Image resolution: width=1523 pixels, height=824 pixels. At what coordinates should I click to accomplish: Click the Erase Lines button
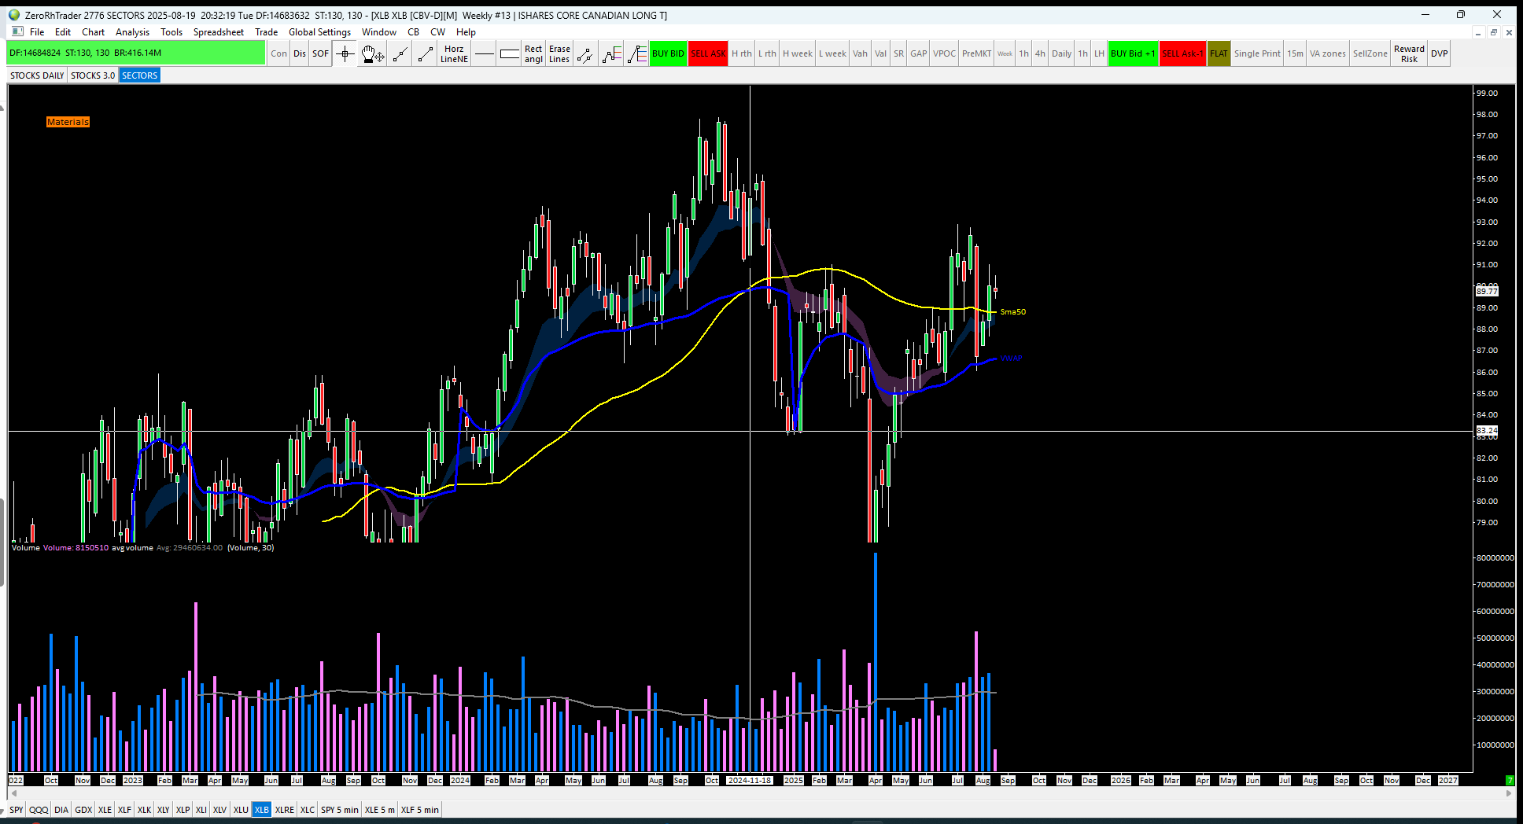click(559, 53)
